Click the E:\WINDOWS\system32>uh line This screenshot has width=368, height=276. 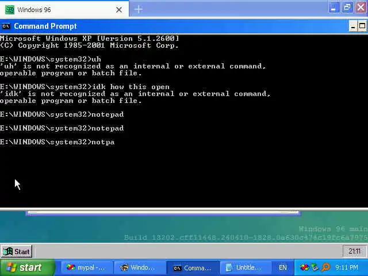(x=51, y=59)
